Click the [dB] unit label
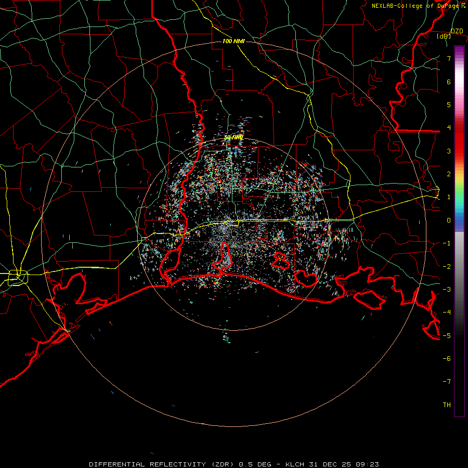468x468 pixels. point(444,36)
